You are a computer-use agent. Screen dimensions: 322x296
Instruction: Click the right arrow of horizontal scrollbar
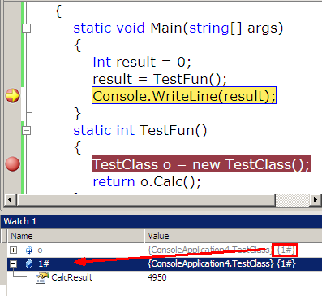tap(316, 200)
